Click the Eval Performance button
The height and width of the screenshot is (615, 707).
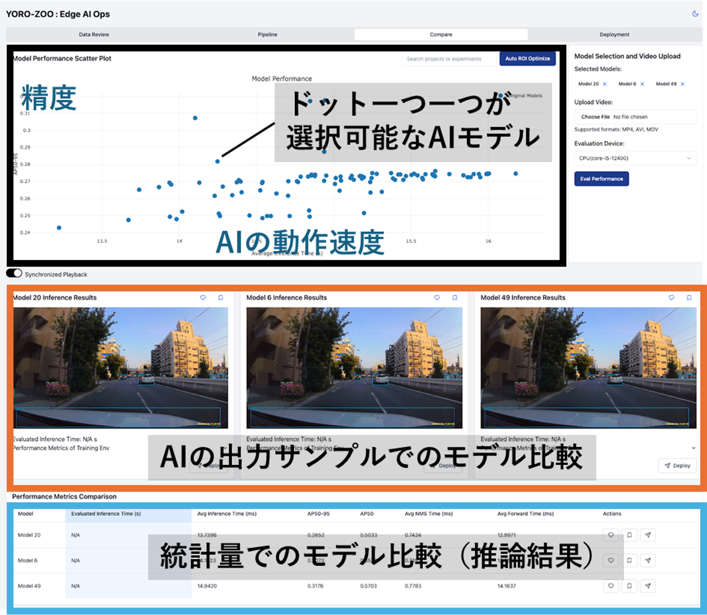point(602,179)
